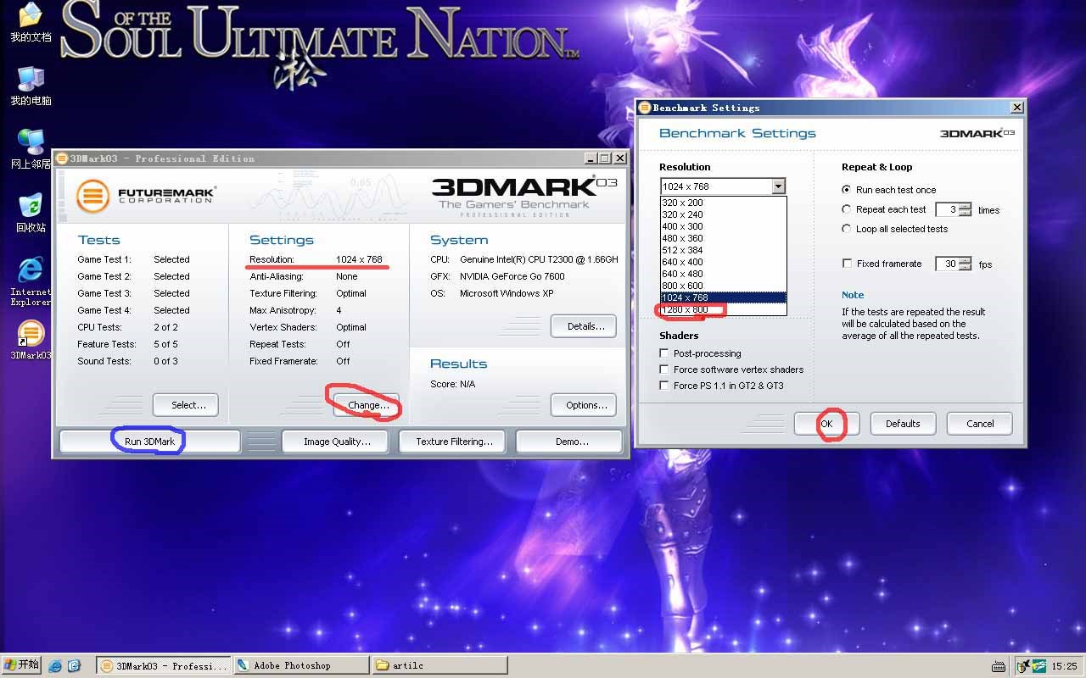The image size is (1086, 678).
Task: Choose 512 x 384 resolution
Action: pos(724,250)
